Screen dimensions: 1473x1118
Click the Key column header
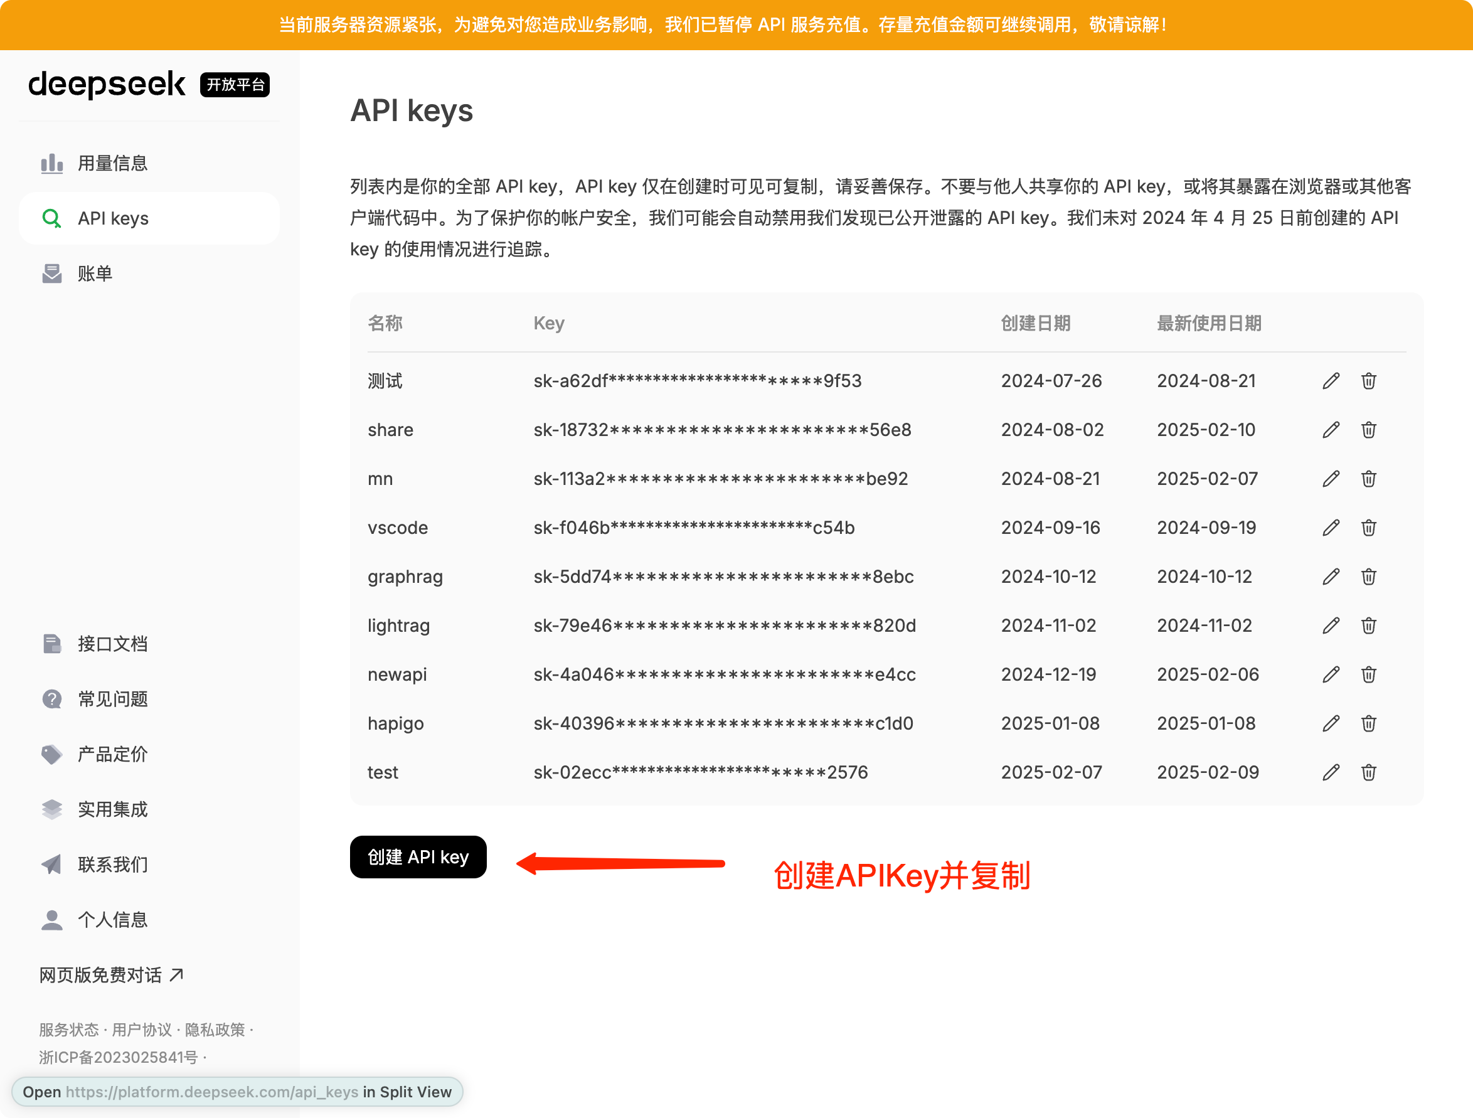[x=549, y=324]
